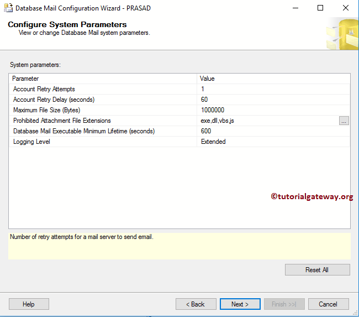
Task: Select the Account Retry Delay (seconds) label
Action: 54,100
